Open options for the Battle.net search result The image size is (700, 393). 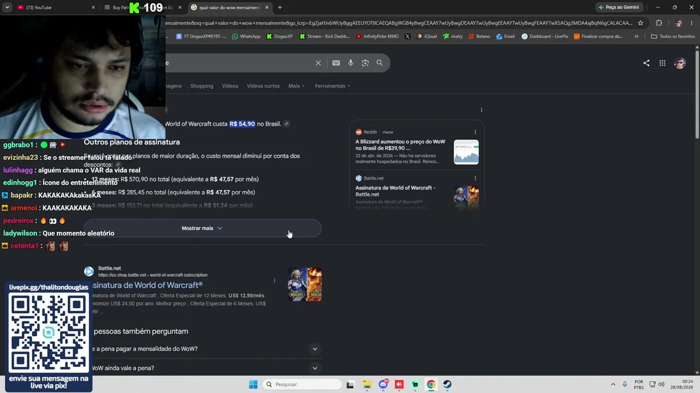click(x=275, y=281)
